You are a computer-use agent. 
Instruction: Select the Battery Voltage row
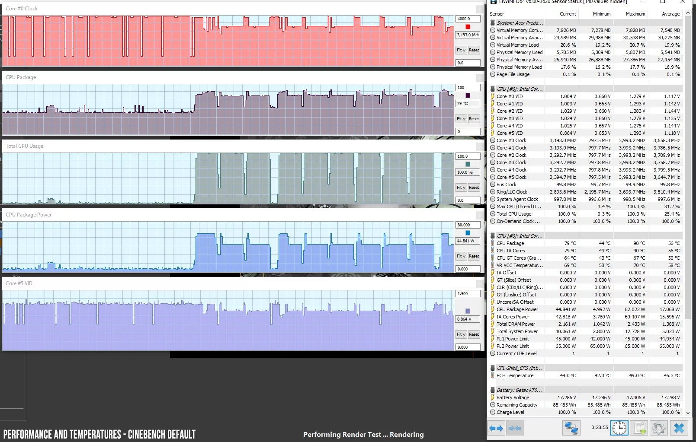585,397
